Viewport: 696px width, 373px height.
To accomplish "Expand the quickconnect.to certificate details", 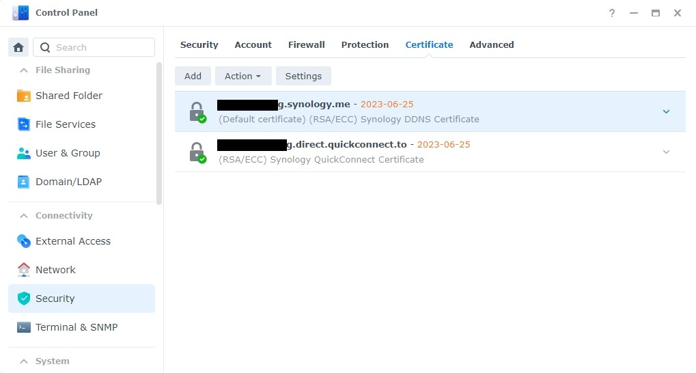I will [666, 152].
